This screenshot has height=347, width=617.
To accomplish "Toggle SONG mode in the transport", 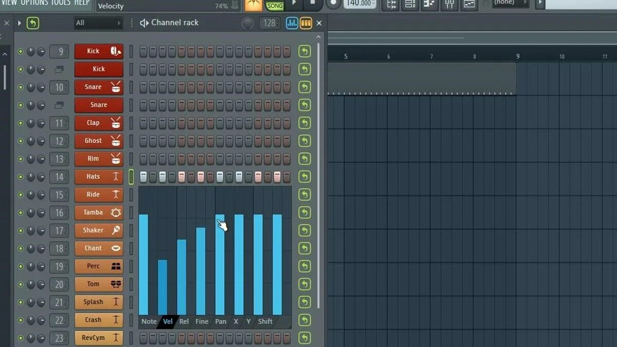I will [275, 6].
